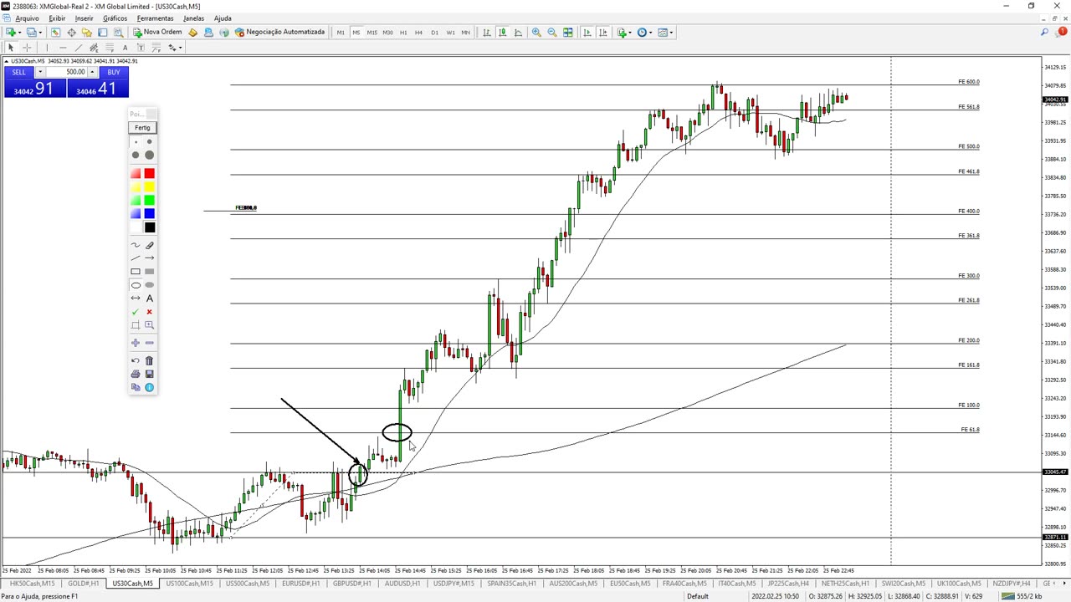This screenshot has height=602, width=1071.
Task: Select arrow drawing tool in palette
Action: [149, 258]
